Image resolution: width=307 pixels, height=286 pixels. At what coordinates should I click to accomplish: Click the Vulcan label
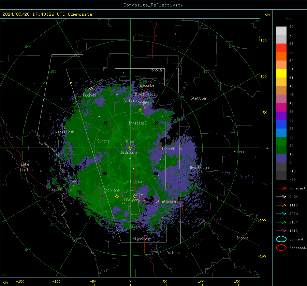pos(173,253)
